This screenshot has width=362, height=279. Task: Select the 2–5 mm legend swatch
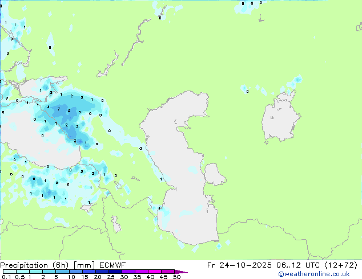(49, 272)
